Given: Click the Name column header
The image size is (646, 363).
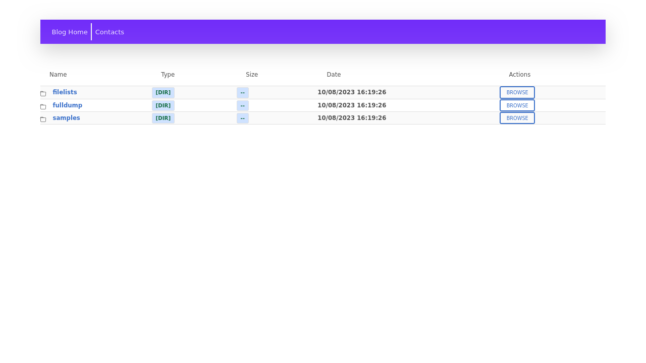Looking at the screenshot, I should (58, 75).
